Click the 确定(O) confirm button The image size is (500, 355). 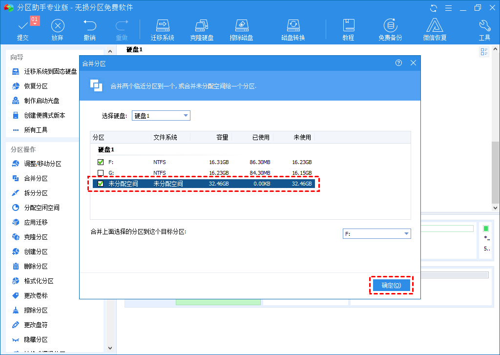[x=391, y=285]
